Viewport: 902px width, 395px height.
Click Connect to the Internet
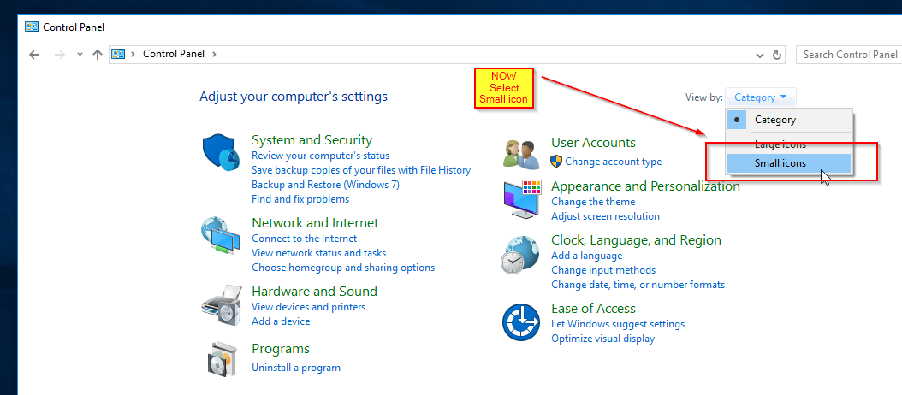[305, 239]
